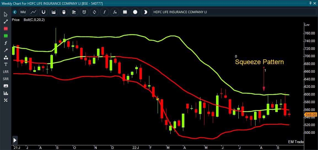Select the red rectangle zone tool
Viewport: 318px width, 150px height.
click(6, 29)
